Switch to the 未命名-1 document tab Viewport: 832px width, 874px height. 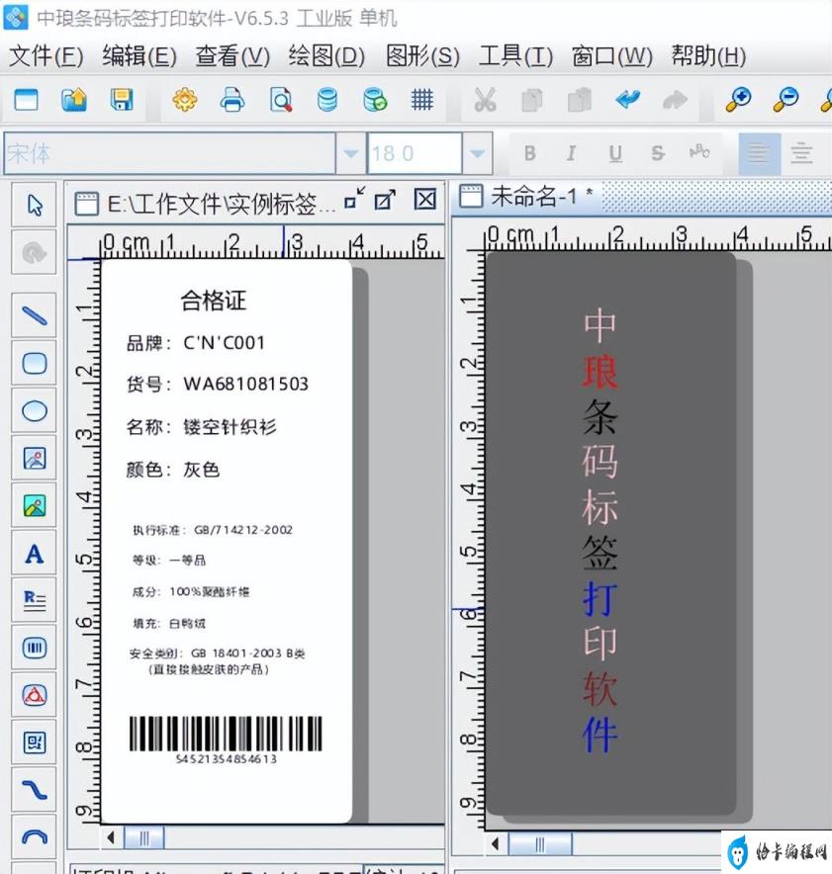[526, 197]
